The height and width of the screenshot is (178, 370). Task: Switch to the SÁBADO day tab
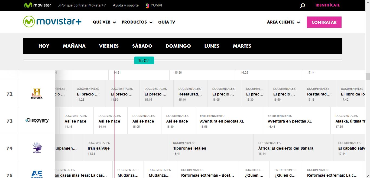[142, 46]
